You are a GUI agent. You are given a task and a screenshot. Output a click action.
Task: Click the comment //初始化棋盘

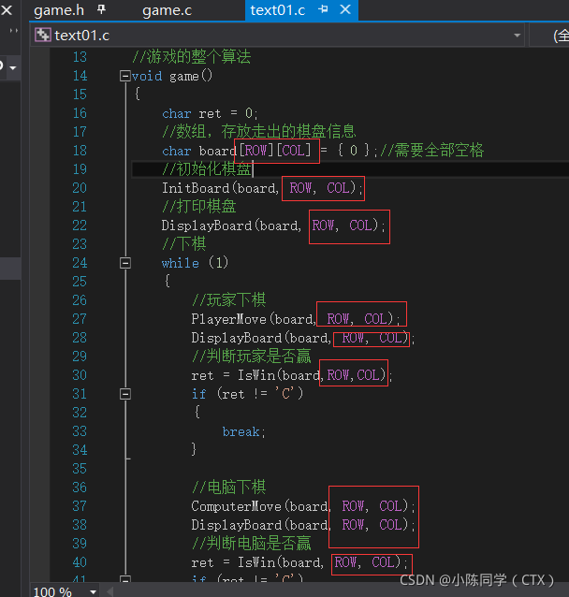click(x=207, y=169)
